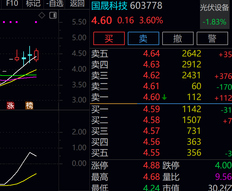Click the 撤 cancel order button
Image resolution: width=232 pixels, height=191 pixels.
178,38
